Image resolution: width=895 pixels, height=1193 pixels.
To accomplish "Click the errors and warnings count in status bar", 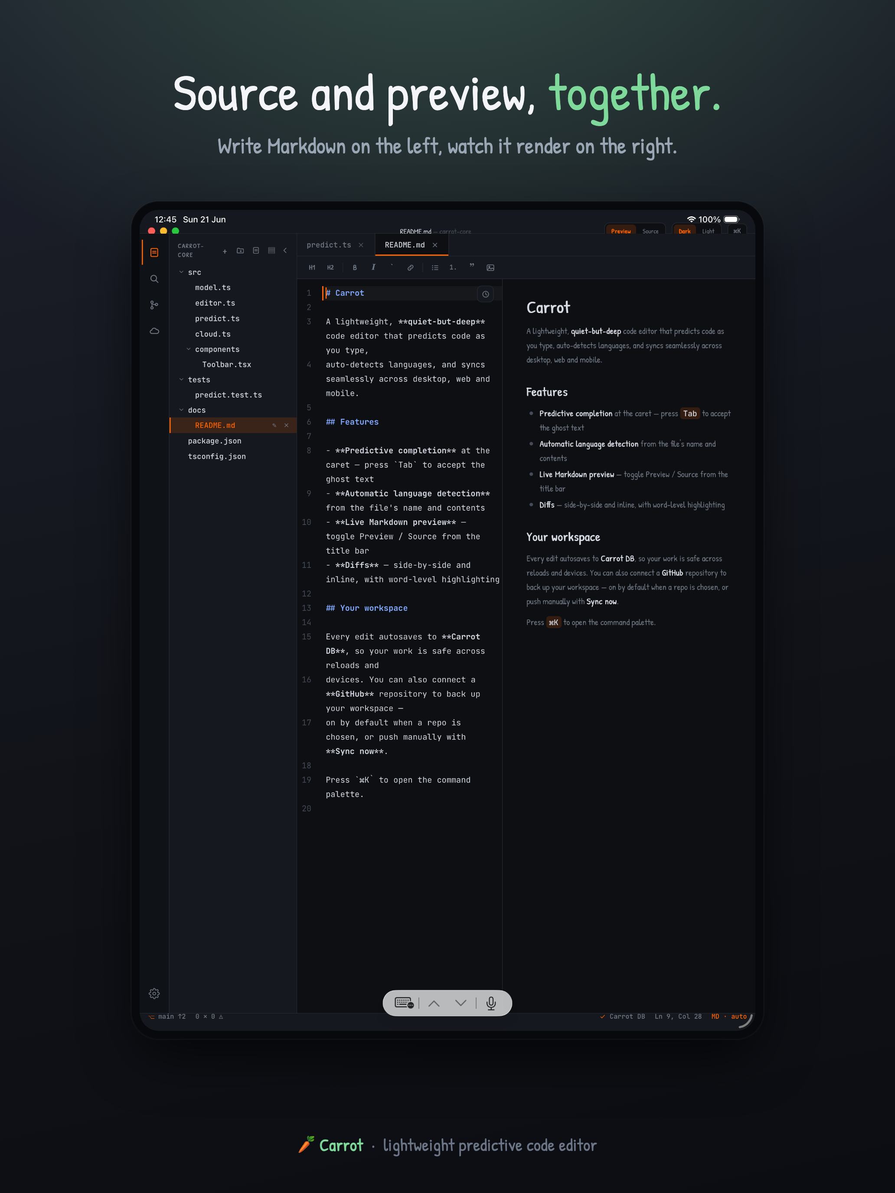I will pos(209,1017).
